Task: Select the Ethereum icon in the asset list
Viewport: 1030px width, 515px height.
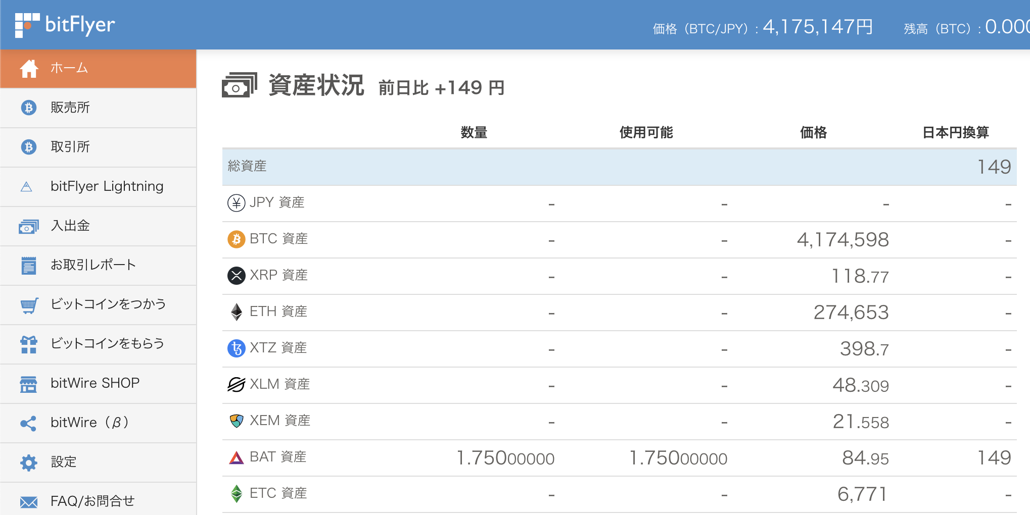Action: pyautogui.click(x=236, y=312)
